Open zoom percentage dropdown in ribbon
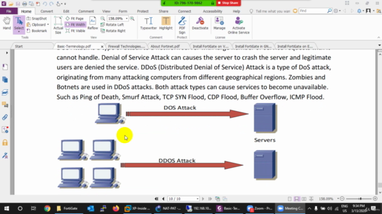The height and width of the screenshot is (214, 382). [127, 18]
